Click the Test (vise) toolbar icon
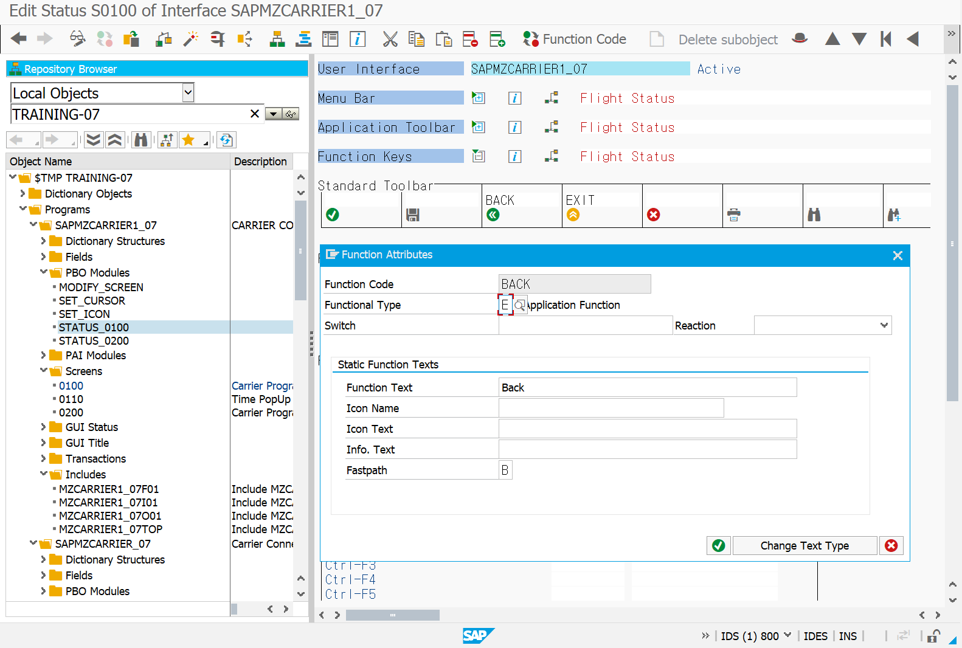Viewport: 962px width, 648px height. pos(218,39)
